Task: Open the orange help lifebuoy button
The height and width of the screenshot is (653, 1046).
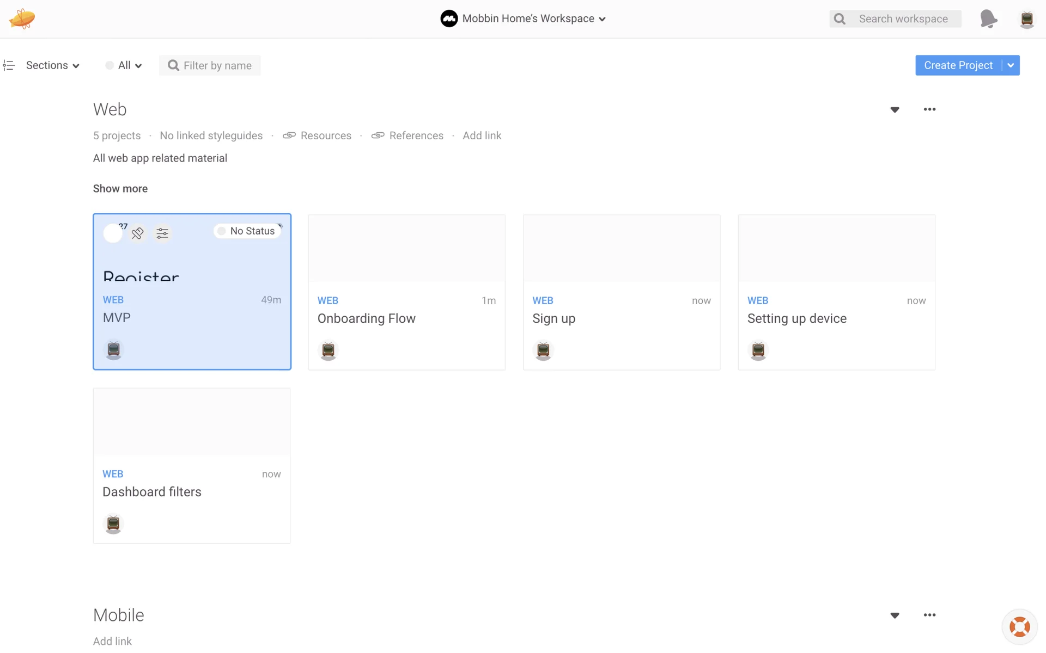Action: 1019,626
